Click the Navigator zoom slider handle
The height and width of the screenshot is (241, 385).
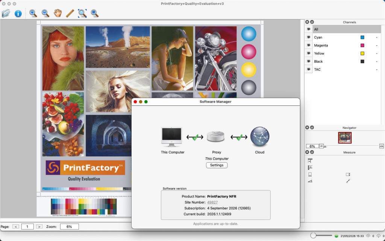click(x=325, y=146)
